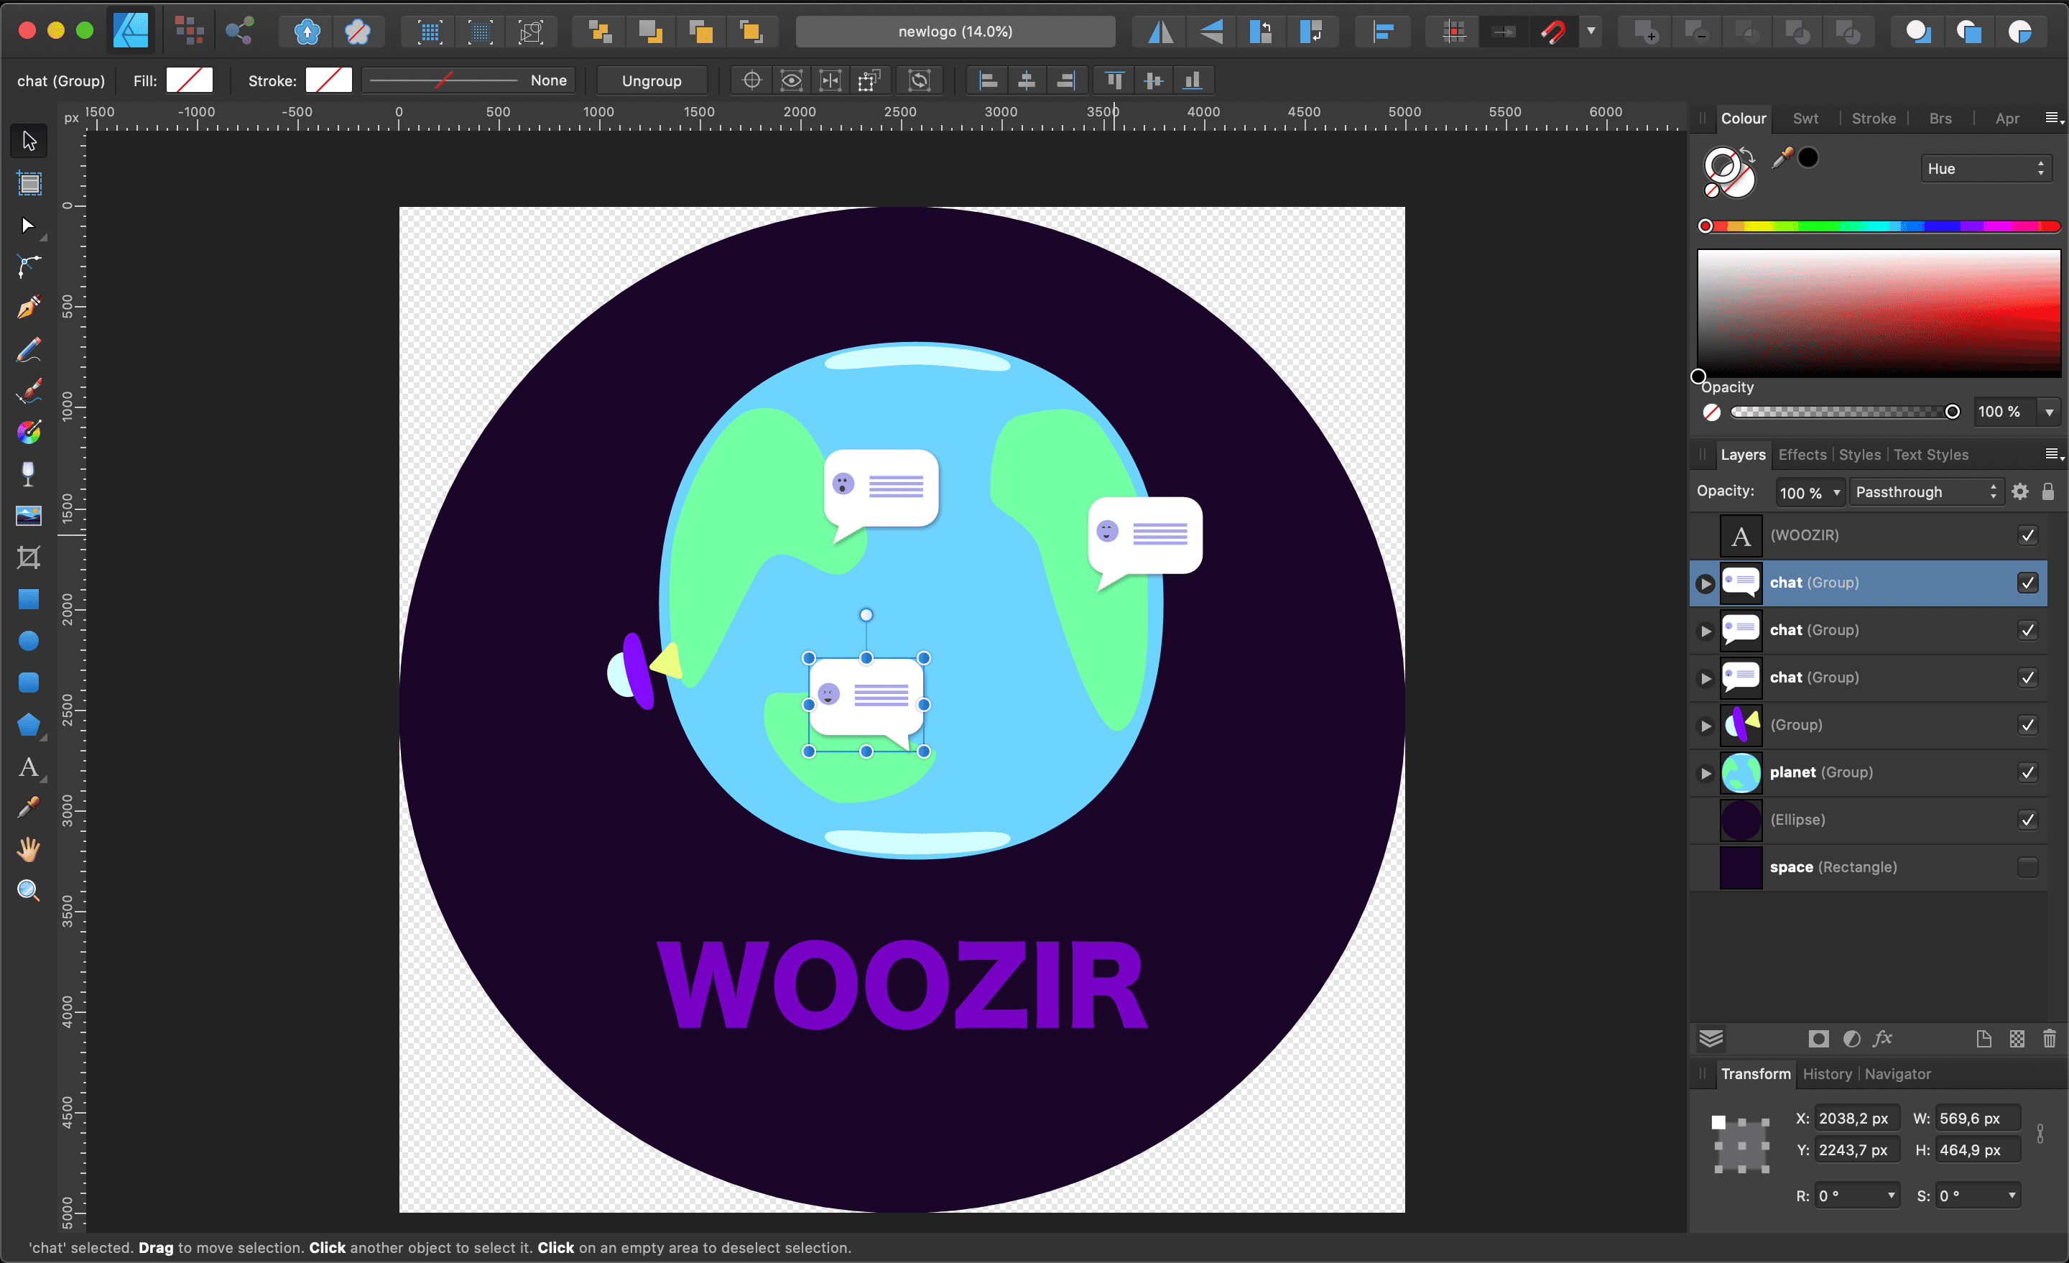This screenshot has height=1263, width=2069.
Task: Switch to Export Persona
Action: [x=240, y=31]
